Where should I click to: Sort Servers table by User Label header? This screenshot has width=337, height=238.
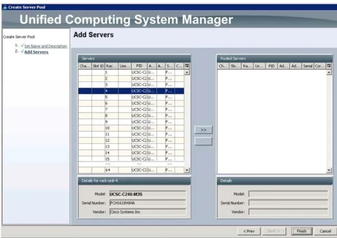point(125,66)
